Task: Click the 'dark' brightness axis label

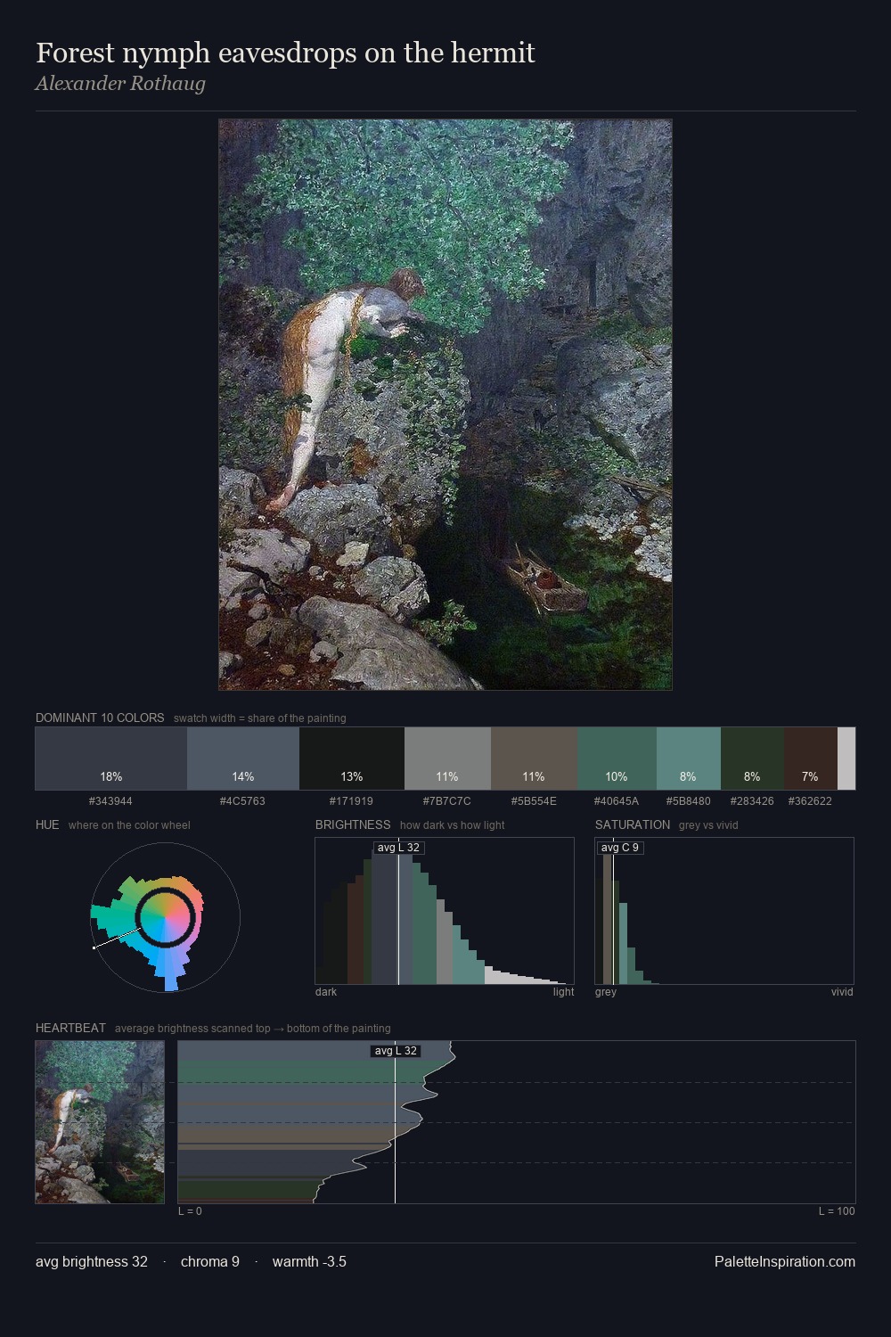Action: tap(326, 992)
